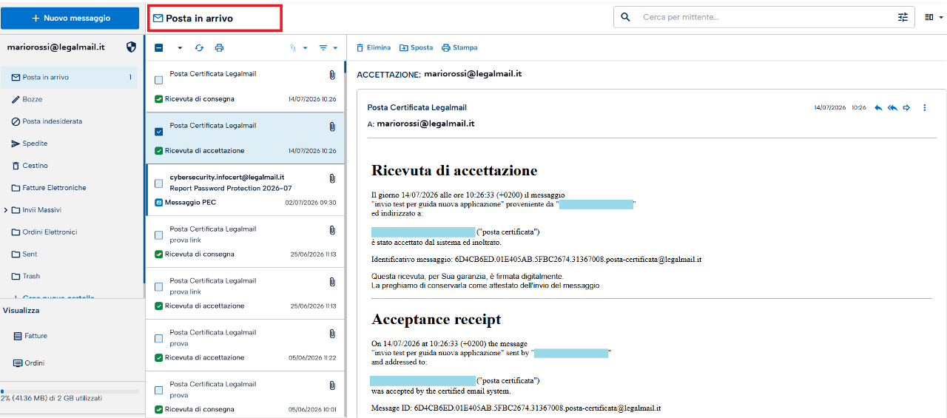Click the Sposta button
This screenshot has width=947, height=418.
[417, 47]
